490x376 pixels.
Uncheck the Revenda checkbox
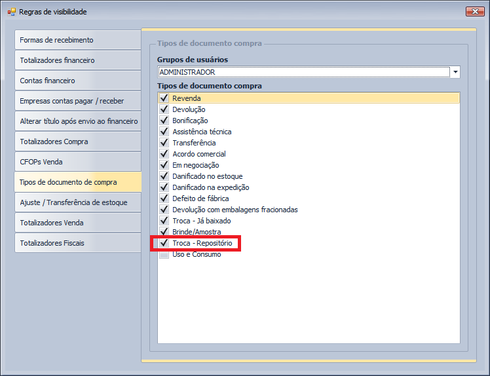pos(164,98)
